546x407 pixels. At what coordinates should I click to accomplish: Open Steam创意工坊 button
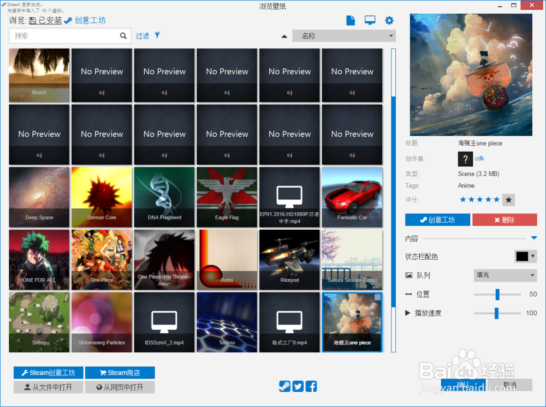[x=49, y=373]
